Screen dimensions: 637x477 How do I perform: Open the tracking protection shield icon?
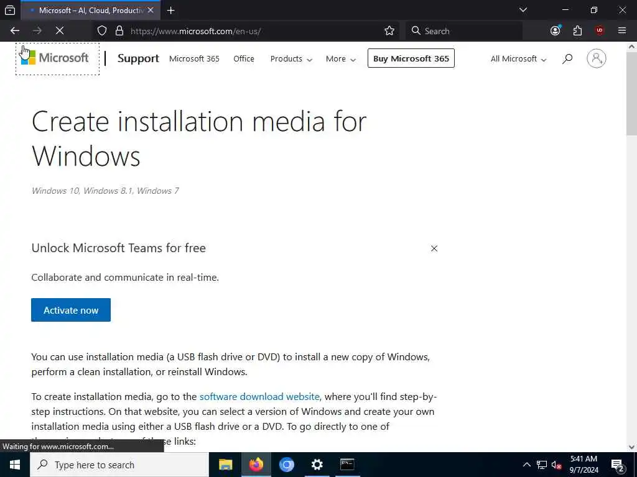[x=102, y=31]
